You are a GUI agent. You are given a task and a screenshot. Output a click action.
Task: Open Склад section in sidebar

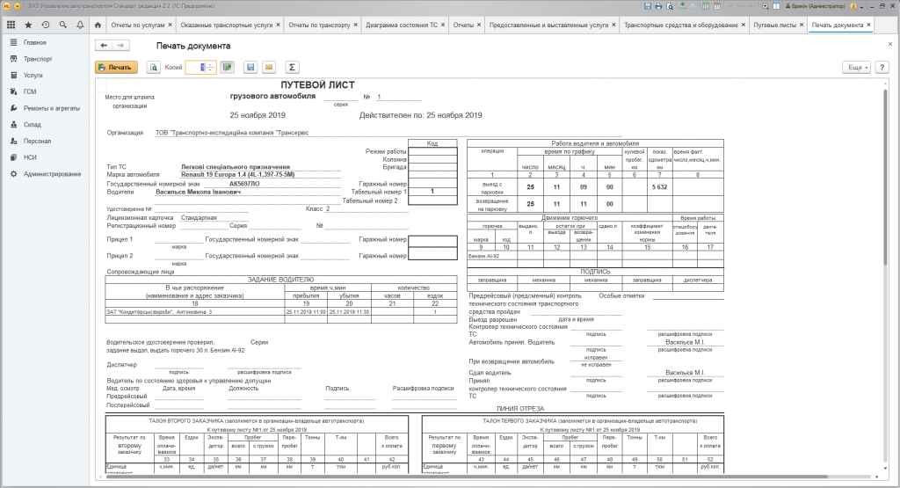46,125
